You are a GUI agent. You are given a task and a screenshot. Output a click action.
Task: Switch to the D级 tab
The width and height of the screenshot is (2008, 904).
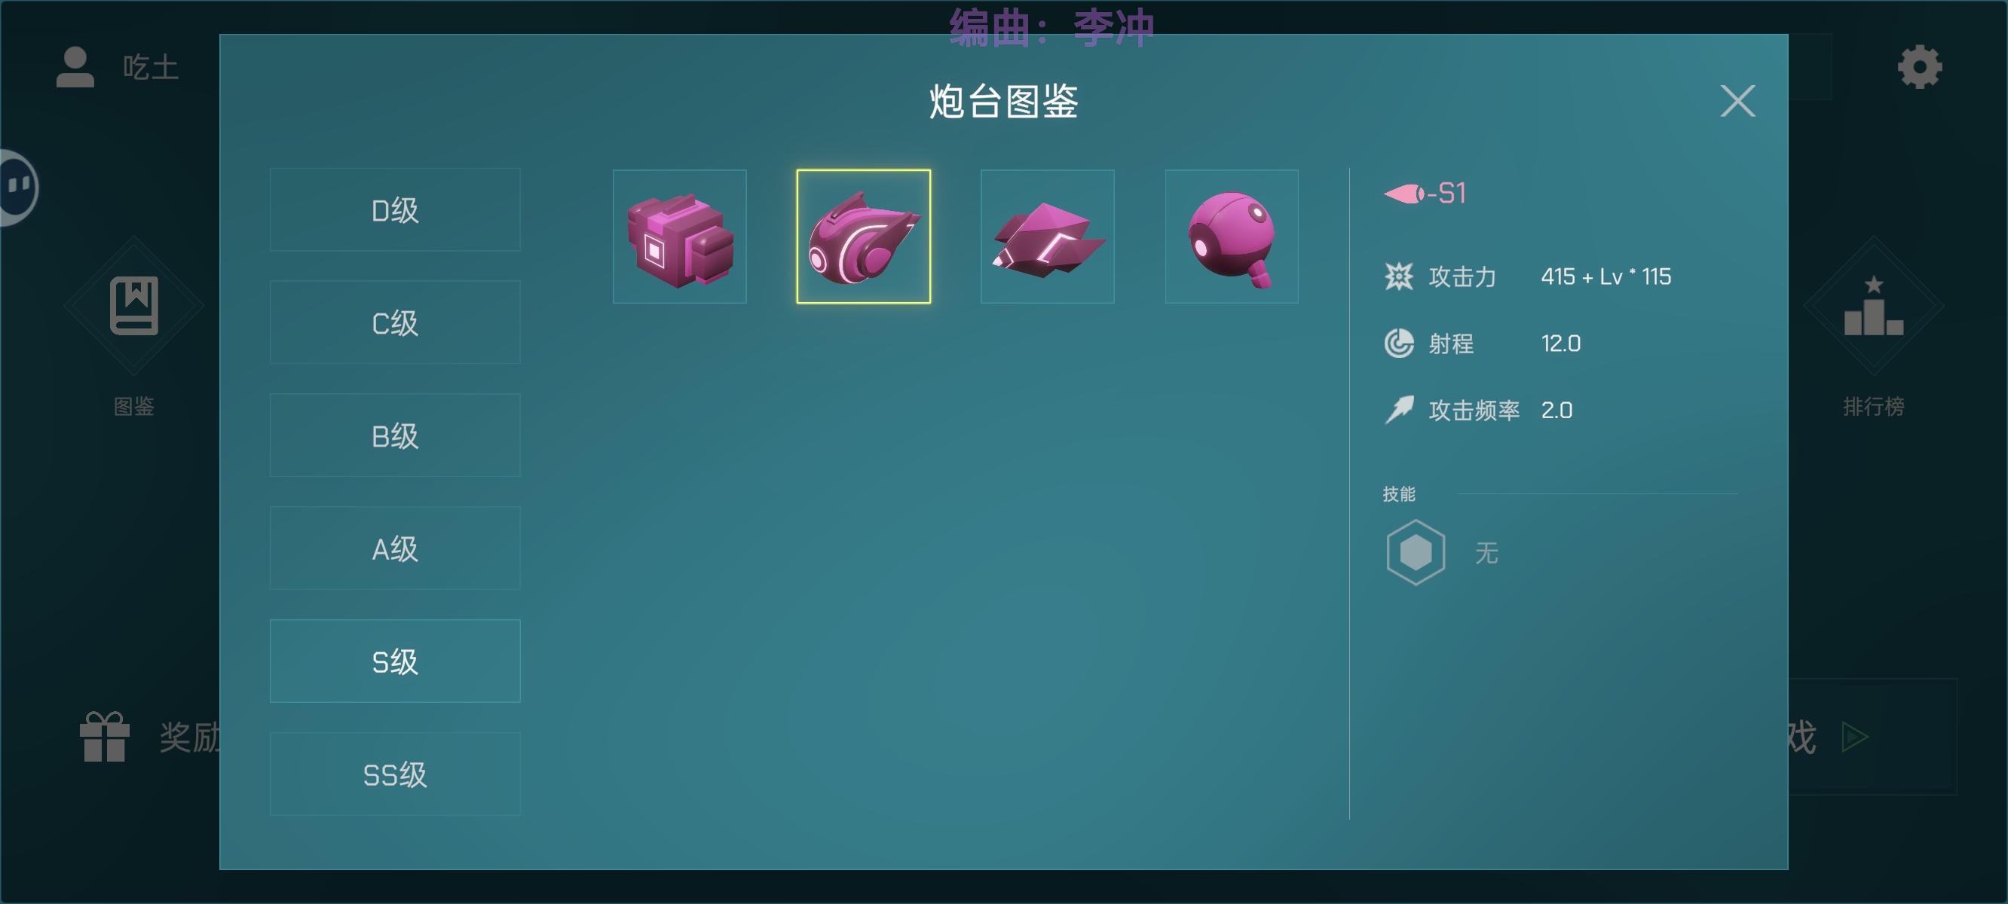(x=394, y=209)
